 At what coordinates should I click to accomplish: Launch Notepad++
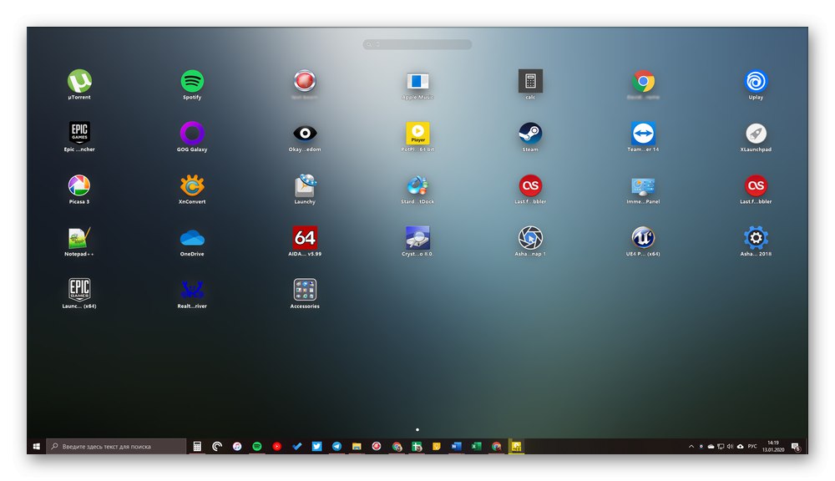point(79,237)
